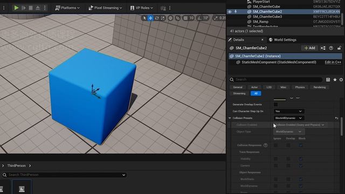Check Collision Responses Overlap checkbox

(288, 145)
